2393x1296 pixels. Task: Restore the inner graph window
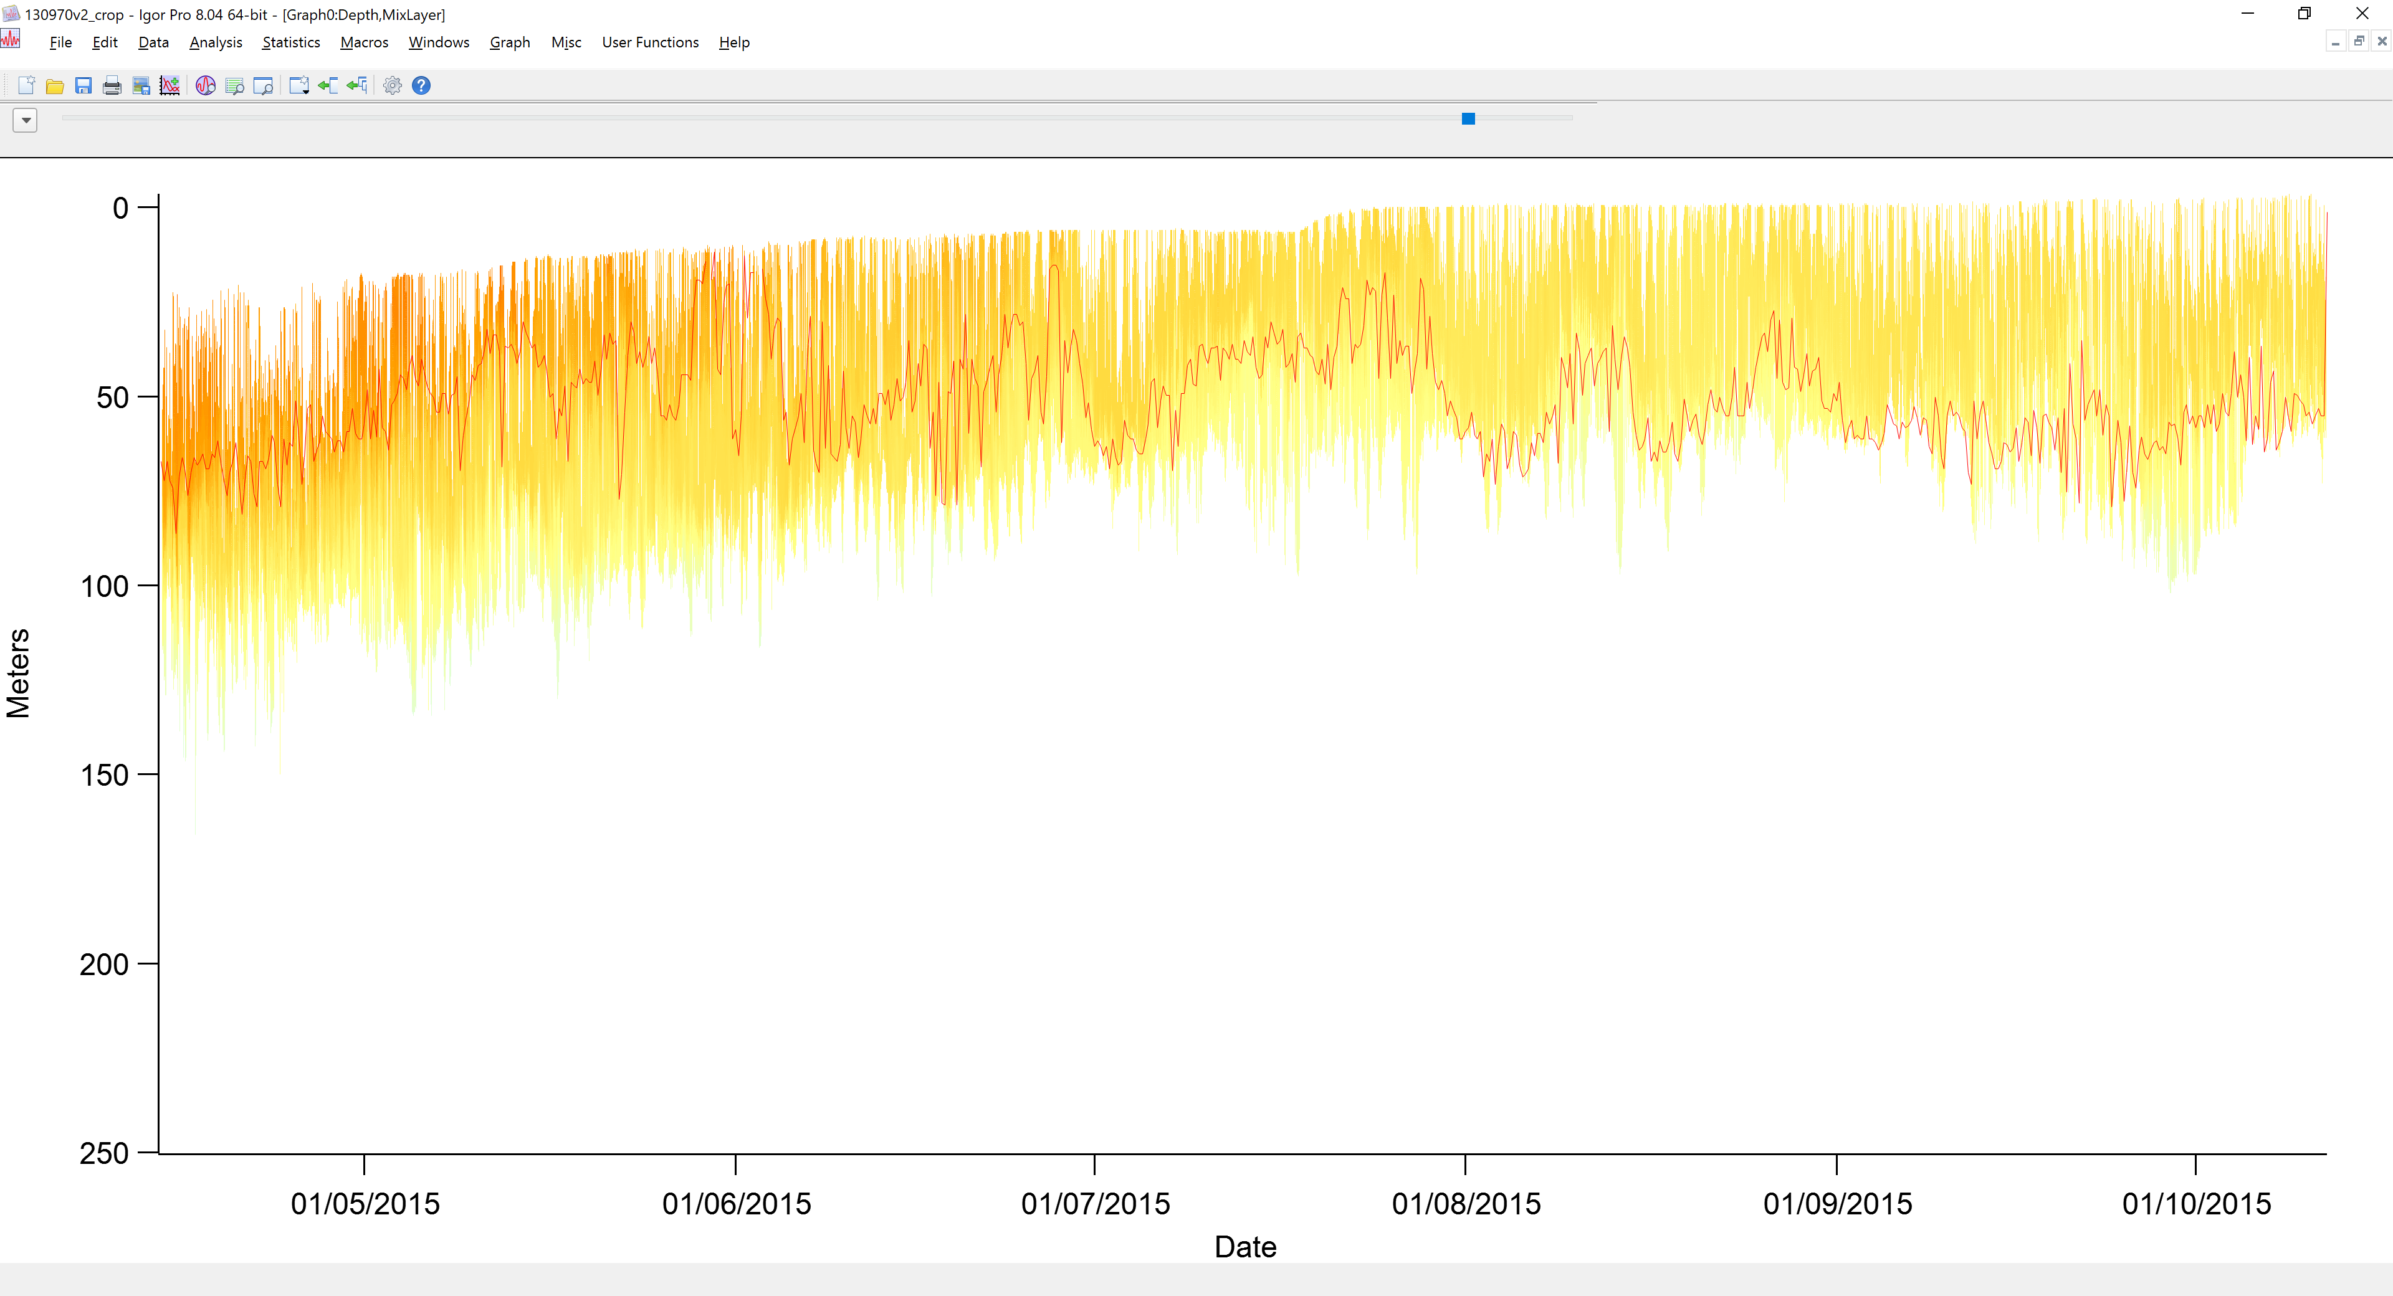[x=2357, y=41]
